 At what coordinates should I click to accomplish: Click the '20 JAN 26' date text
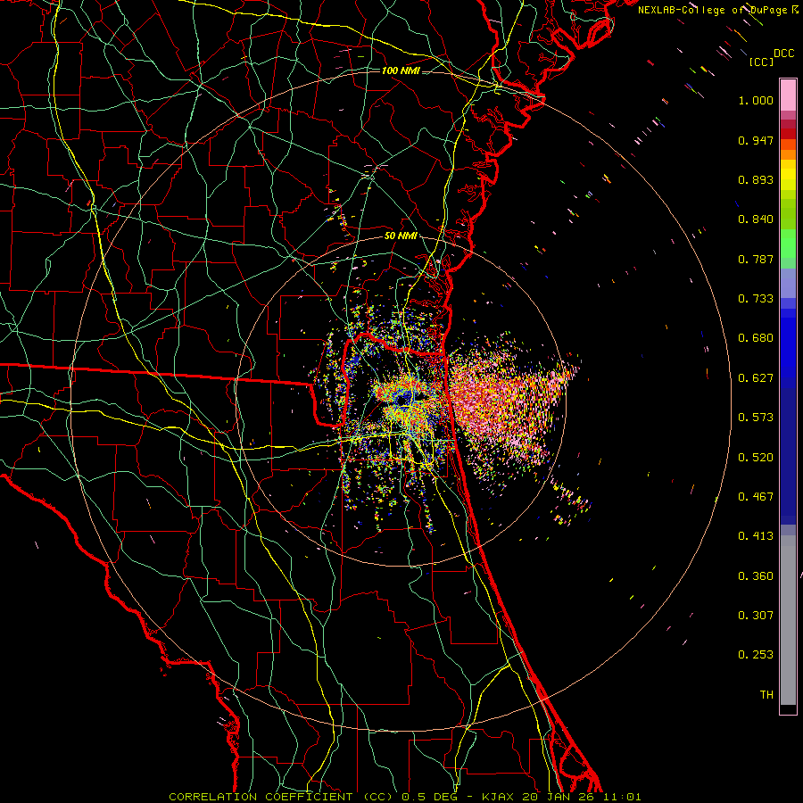click(558, 797)
